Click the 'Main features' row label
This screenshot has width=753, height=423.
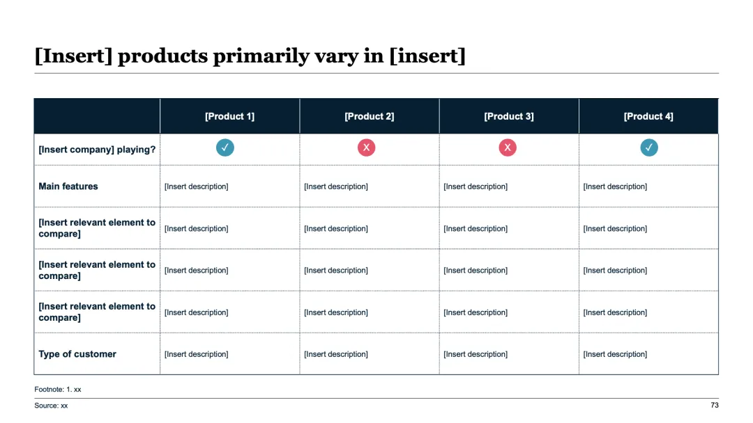point(68,186)
